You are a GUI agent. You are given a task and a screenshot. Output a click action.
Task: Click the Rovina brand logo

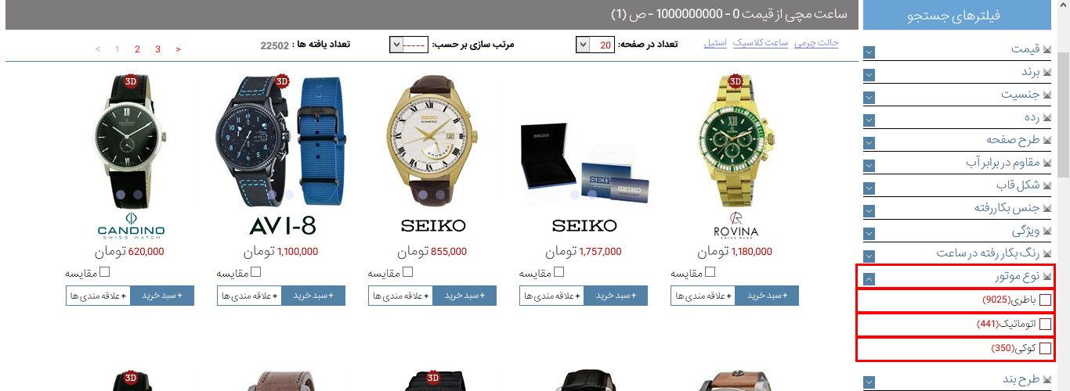736,225
